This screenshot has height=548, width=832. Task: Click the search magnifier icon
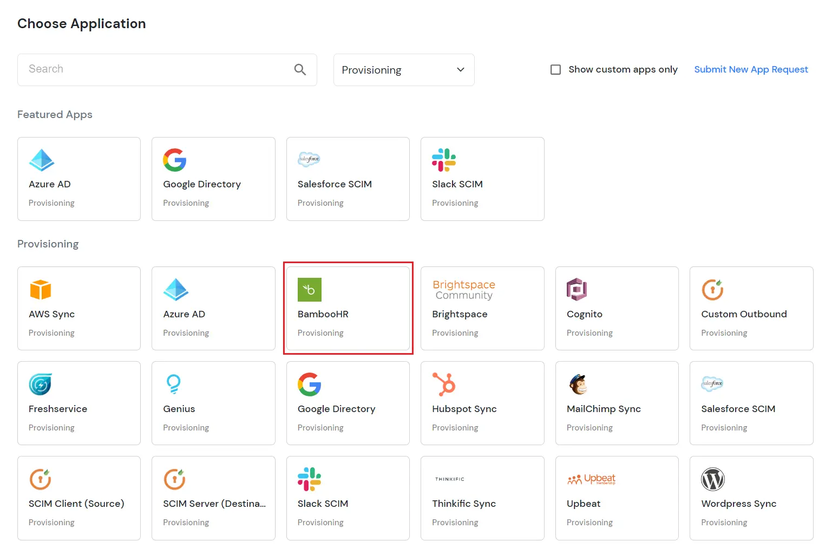300,69
